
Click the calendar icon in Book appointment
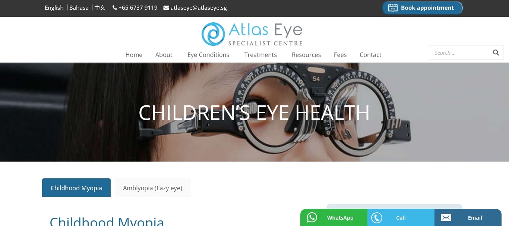pyautogui.click(x=393, y=8)
